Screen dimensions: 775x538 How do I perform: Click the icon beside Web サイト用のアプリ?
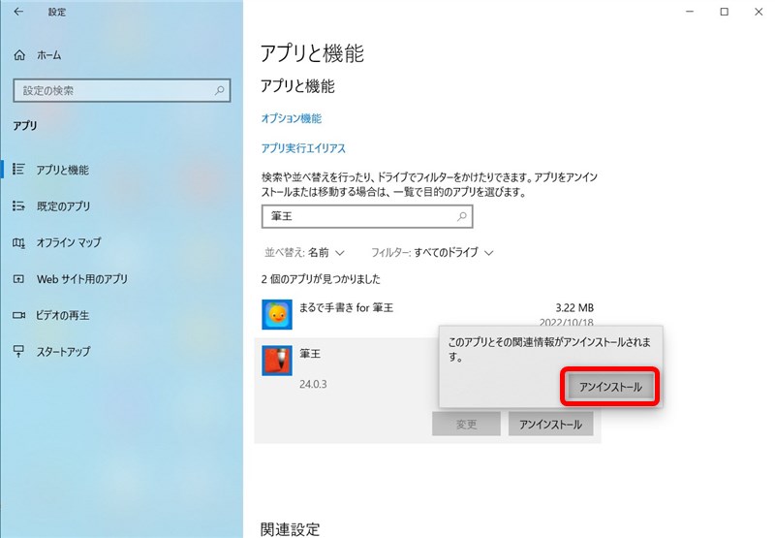[18, 279]
